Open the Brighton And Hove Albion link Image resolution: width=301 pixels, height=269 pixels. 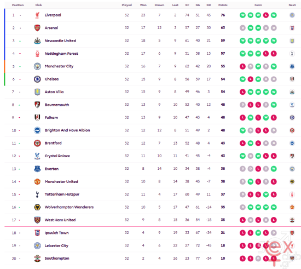pyautogui.click(x=67, y=130)
